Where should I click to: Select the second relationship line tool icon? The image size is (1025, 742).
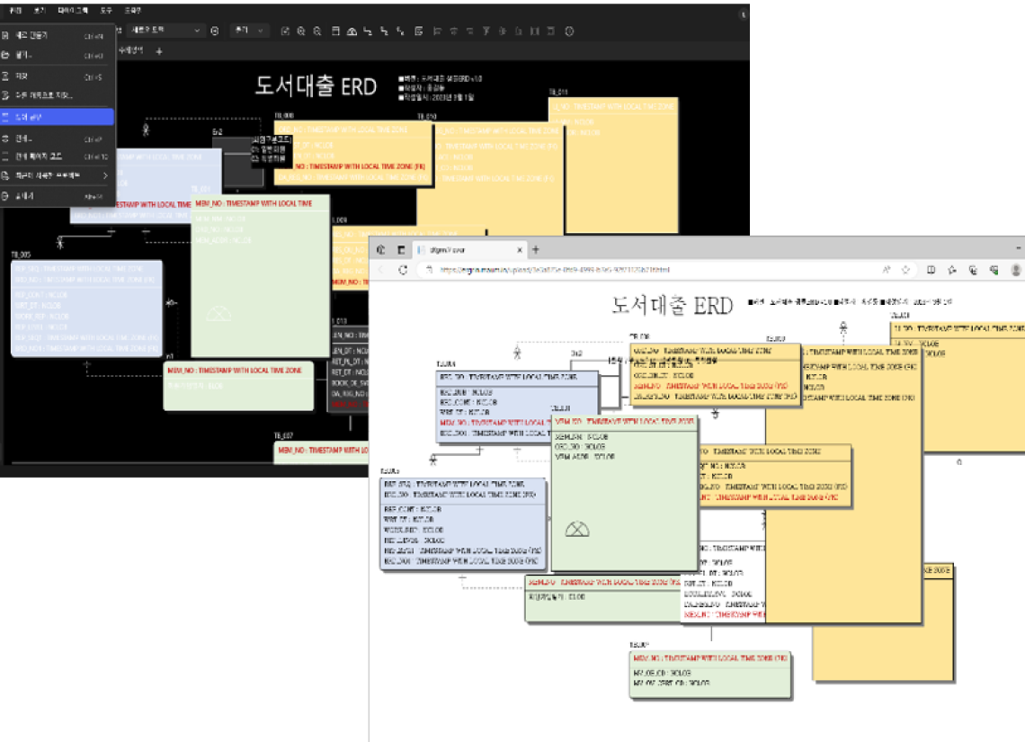click(385, 31)
